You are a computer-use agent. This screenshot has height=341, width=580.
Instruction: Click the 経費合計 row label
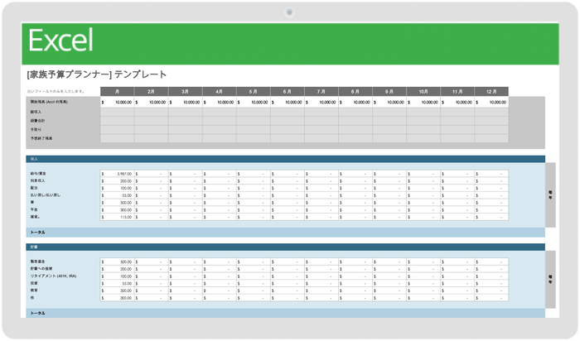tap(38, 121)
